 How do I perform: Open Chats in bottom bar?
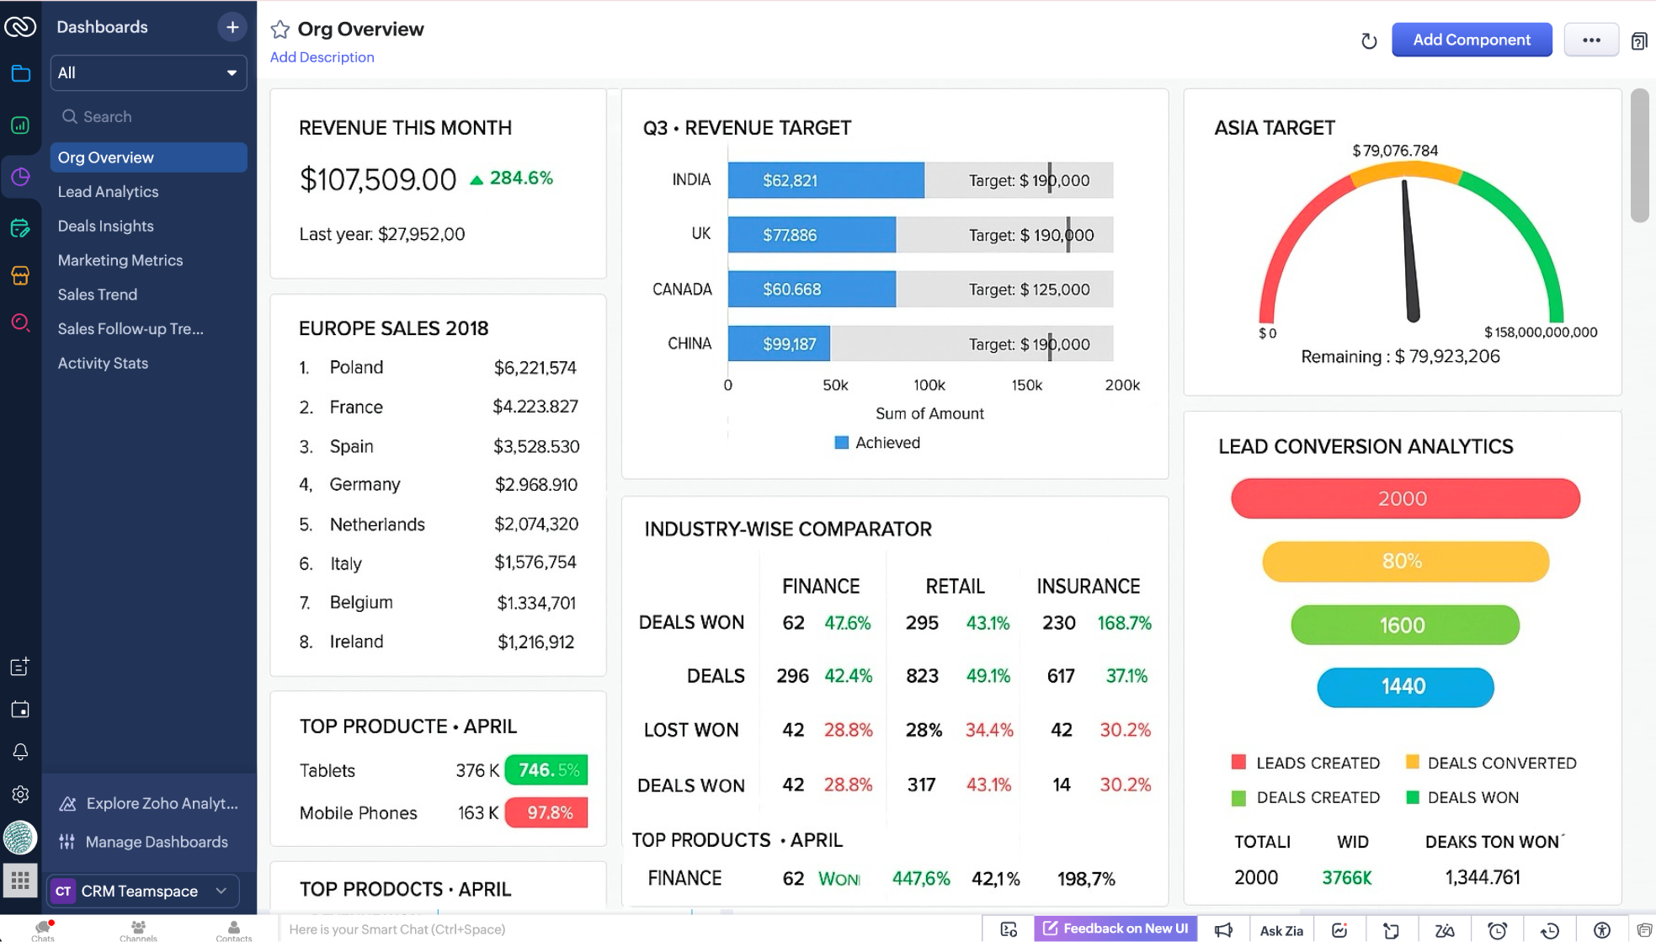click(x=43, y=930)
